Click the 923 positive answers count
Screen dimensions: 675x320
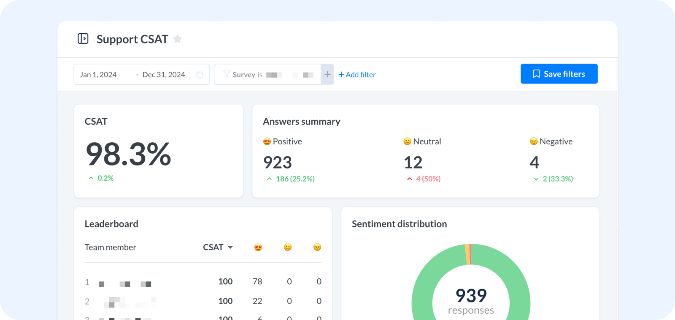click(x=278, y=163)
